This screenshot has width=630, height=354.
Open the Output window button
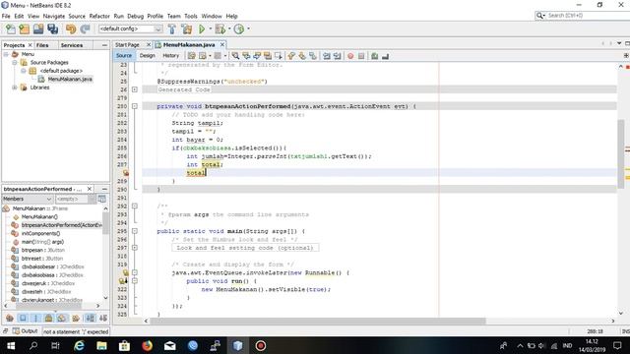coord(26,331)
